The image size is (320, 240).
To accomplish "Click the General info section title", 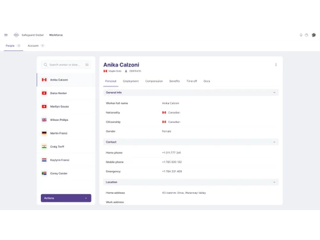I will coord(114,93).
